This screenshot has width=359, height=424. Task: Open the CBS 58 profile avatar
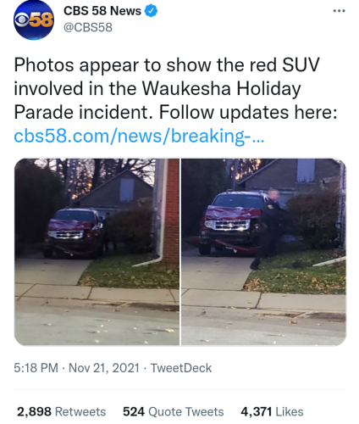[34, 20]
